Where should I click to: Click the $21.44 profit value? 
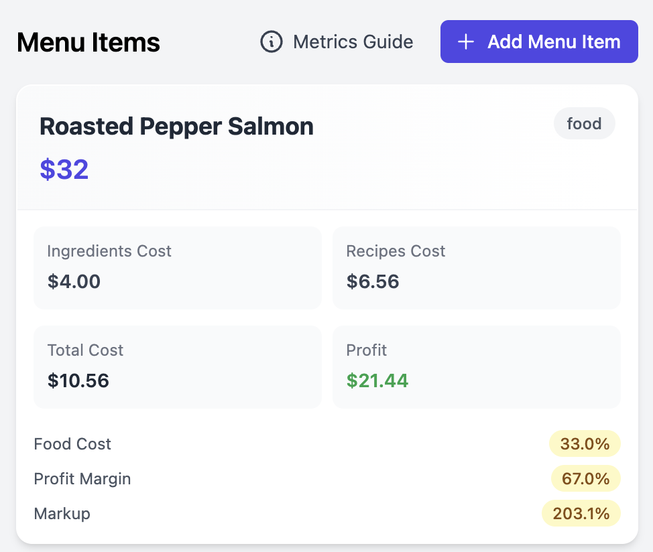click(x=377, y=381)
